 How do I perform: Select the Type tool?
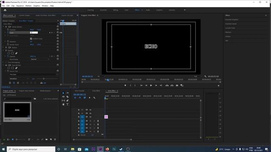pos(67,104)
